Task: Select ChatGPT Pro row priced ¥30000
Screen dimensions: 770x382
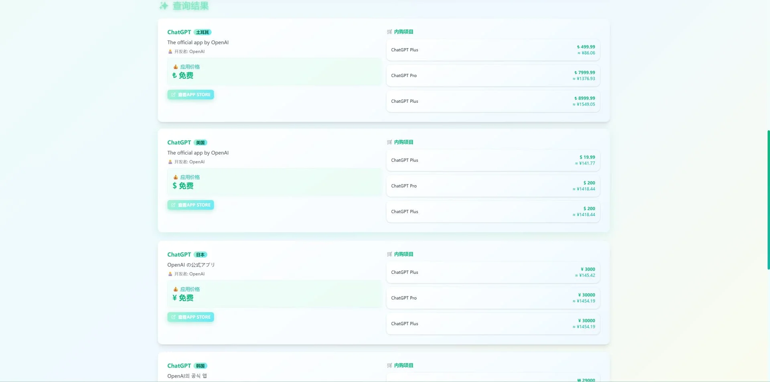Action: click(493, 298)
